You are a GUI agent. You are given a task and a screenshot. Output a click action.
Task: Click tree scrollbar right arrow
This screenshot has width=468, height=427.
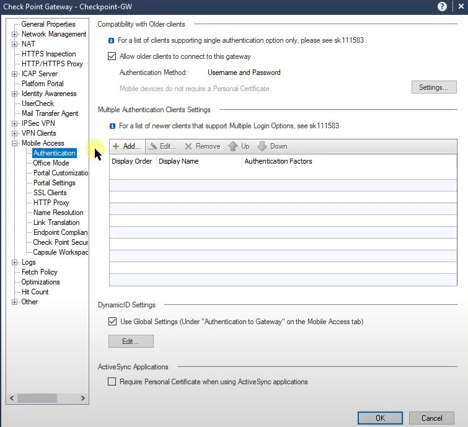pos(83,398)
